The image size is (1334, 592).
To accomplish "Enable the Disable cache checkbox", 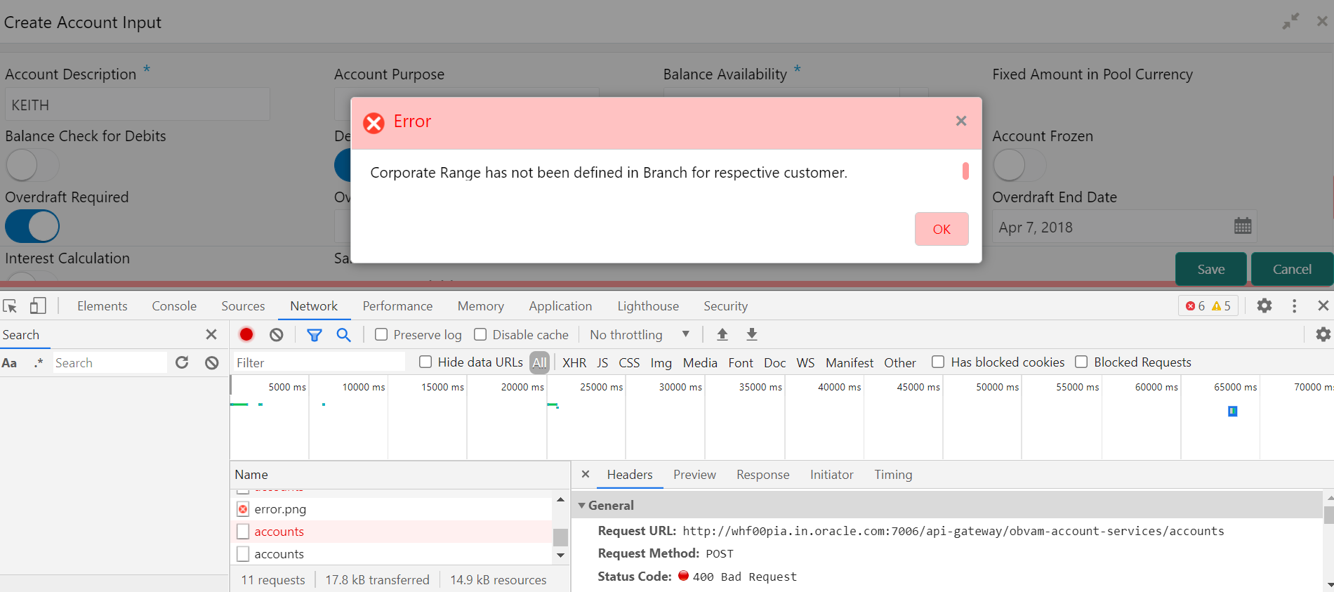I will pos(480,334).
